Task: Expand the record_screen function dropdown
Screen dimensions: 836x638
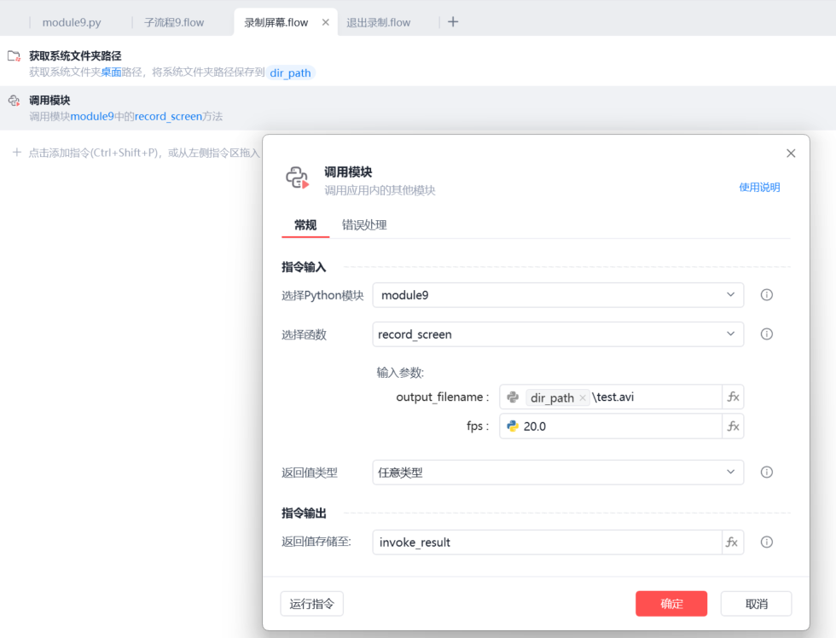Action: point(558,334)
